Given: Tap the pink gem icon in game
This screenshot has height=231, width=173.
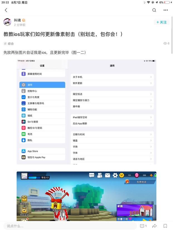Looking at the screenshot, I should pyautogui.click(x=137, y=175).
